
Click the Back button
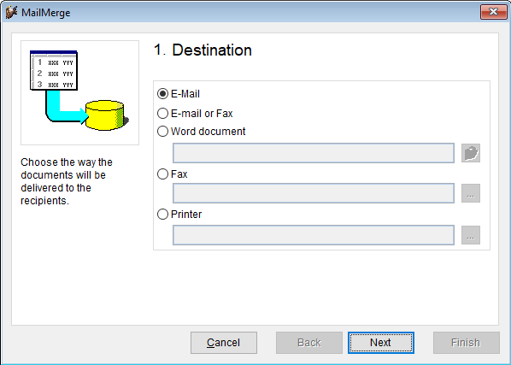309,343
